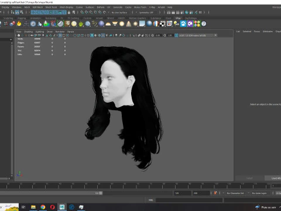Image resolution: width=281 pixels, height=211 pixels.
Task: Open the Deform menu
Action: coord(101,7)
